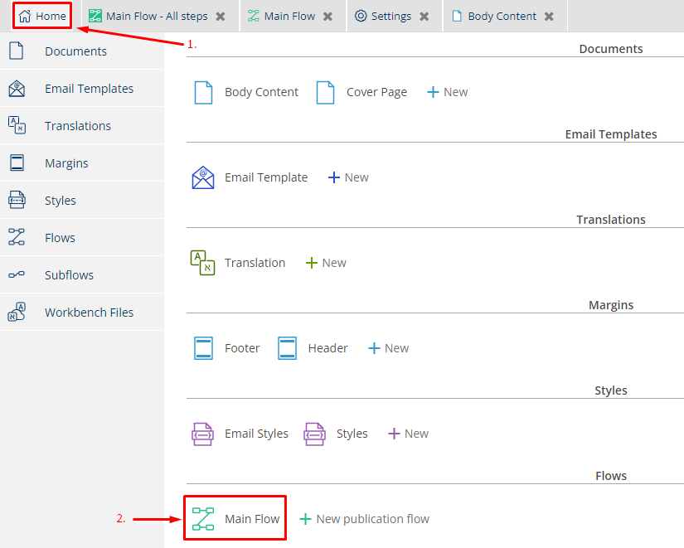
Task: Open the purple Styles item under Styles
Action: click(315, 434)
